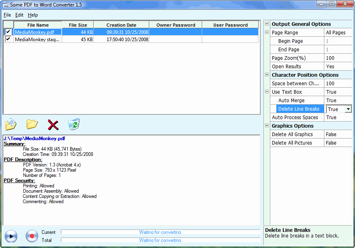Uncheck the MediaMonkey.pdf checkbox
Screen dimensions: 355x248
[x=8, y=32]
